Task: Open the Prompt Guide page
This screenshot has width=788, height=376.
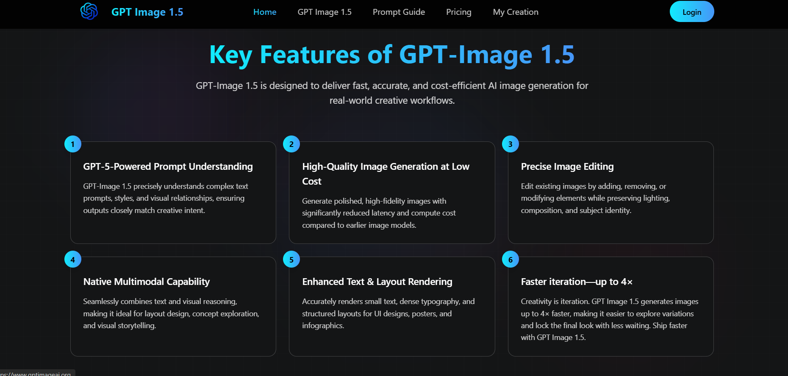Action: 399,12
